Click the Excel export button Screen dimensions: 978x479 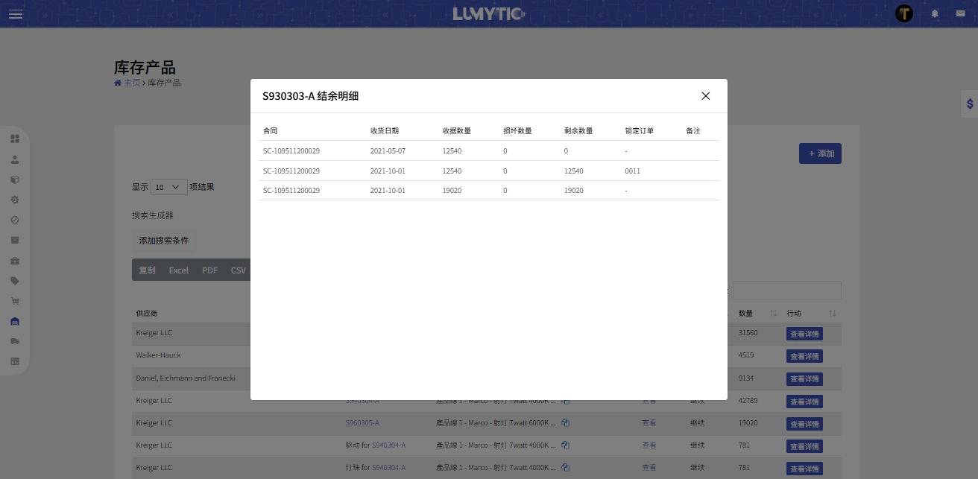pyautogui.click(x=178, y=270)
